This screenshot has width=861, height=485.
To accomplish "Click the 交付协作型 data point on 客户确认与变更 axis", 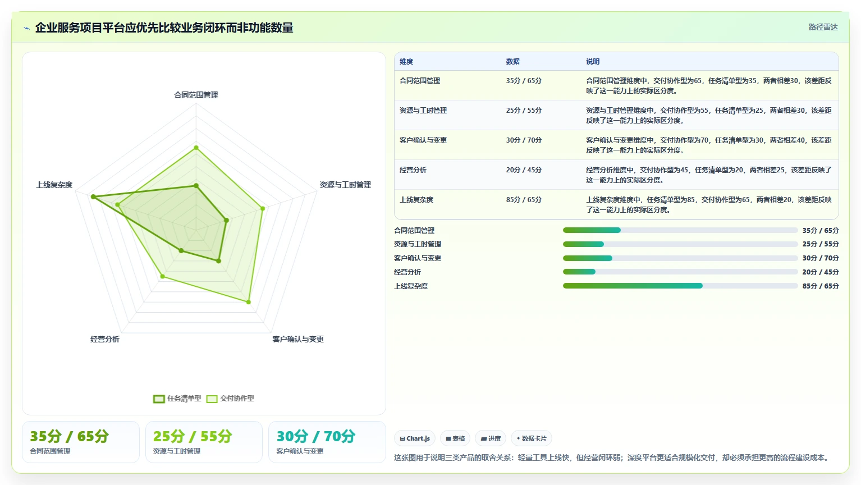I will [x=249, y=302].
